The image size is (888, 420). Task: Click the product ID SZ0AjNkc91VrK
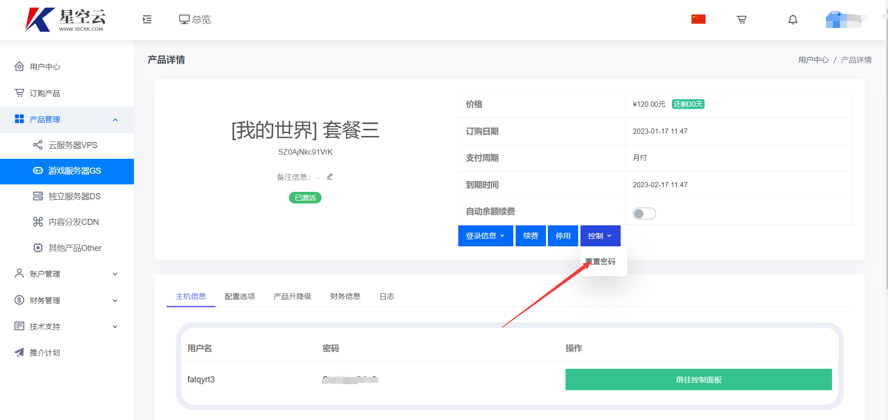click(x=305, y=152)
